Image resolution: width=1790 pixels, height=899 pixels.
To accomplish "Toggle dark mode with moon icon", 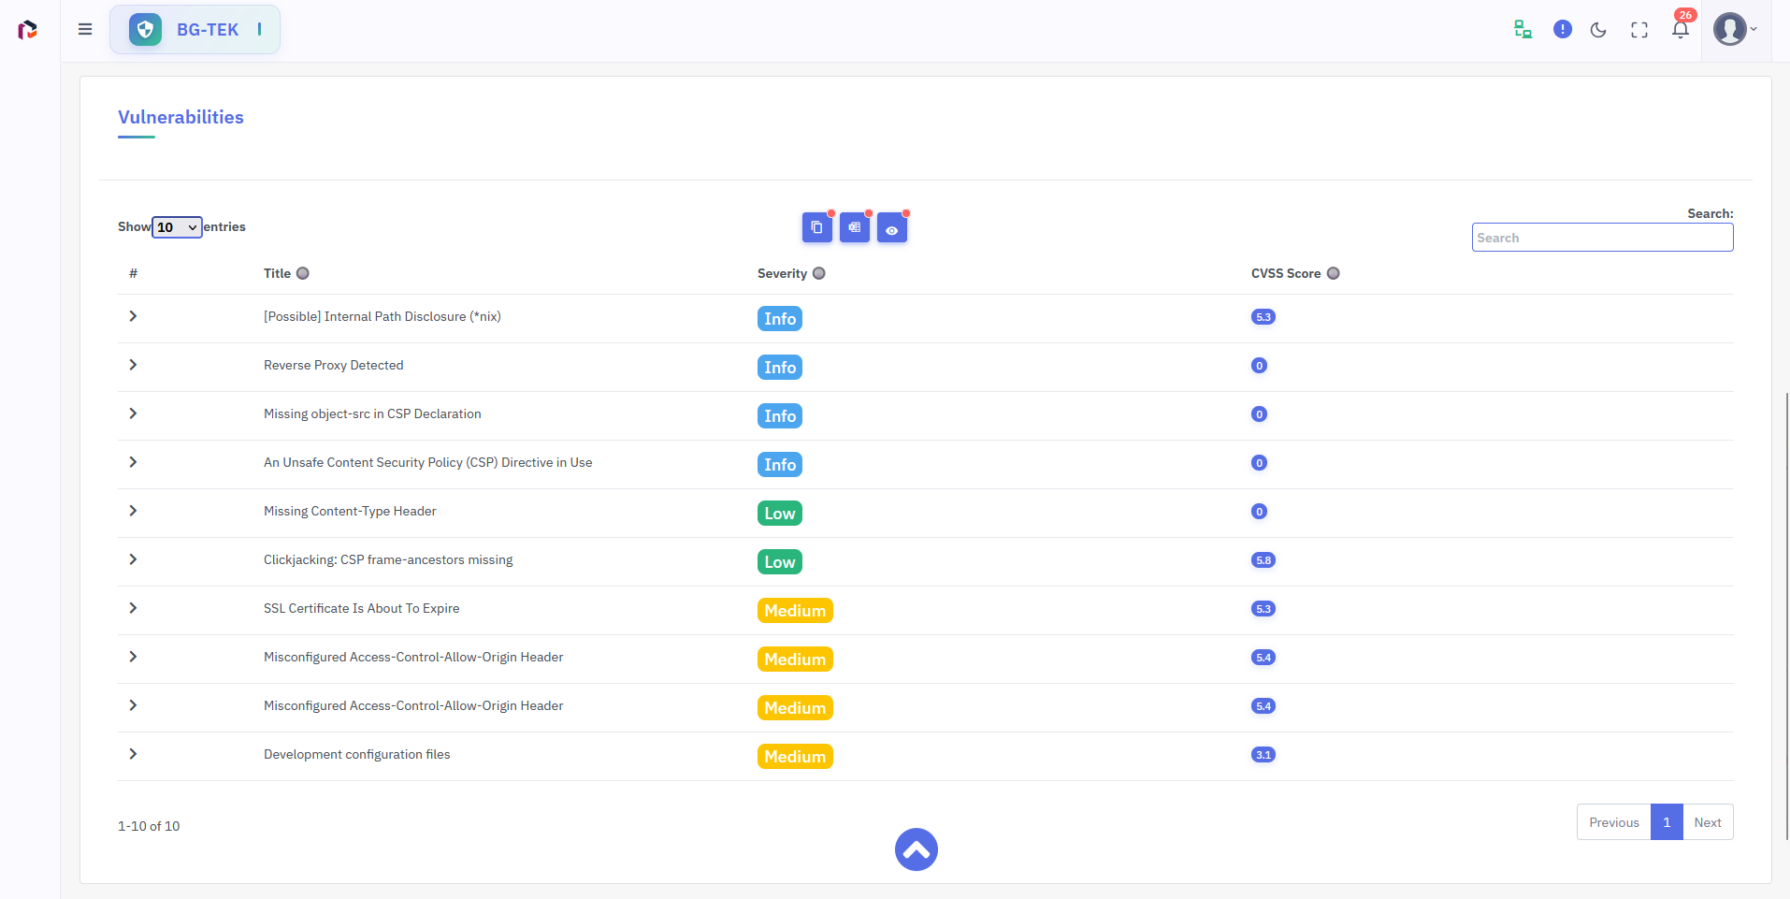I will (x=1598, y=30).
